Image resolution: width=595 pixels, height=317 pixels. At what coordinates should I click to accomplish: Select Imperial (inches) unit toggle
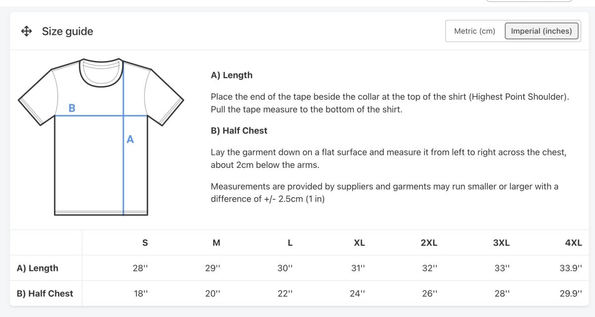point(541,31)
